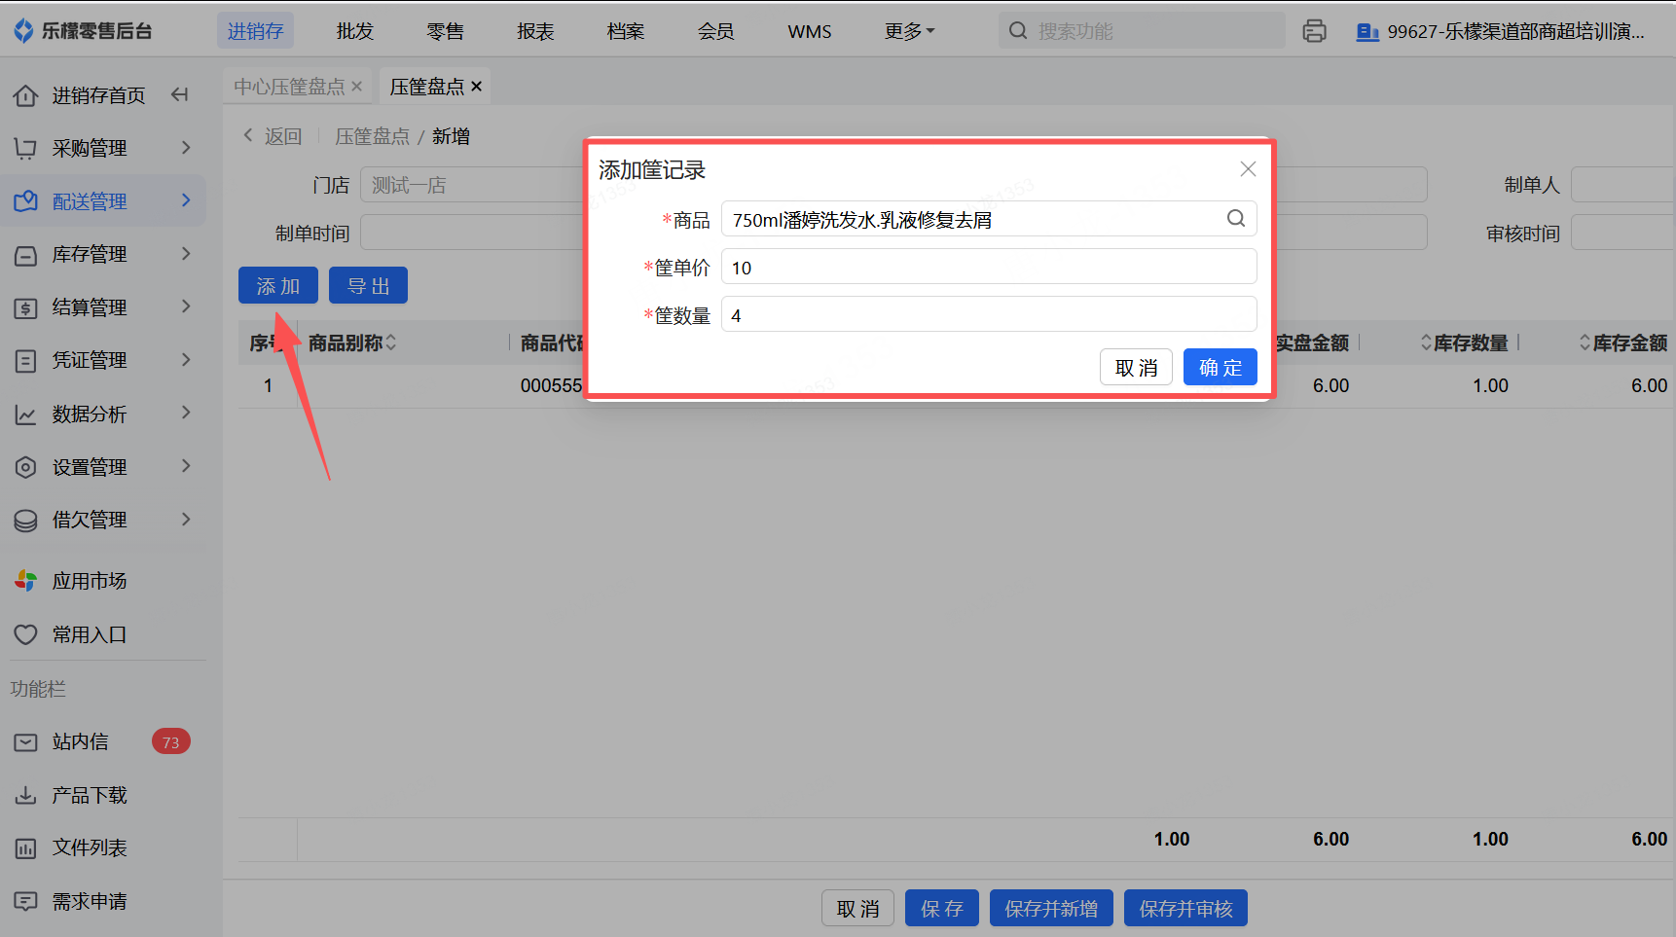Close the 添加筐记录 dialog with X
The height and width of the screenshot is (937, 1676).
click(1248, 169)
